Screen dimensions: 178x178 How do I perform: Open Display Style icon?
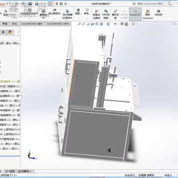[x=109, y=24]
